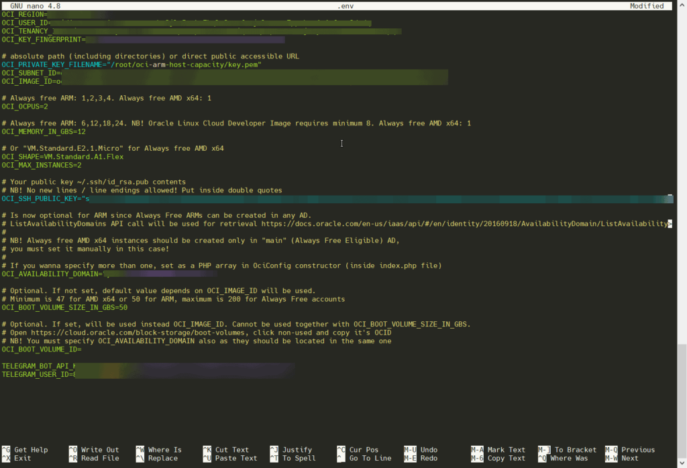
Task: Click the 'Optional. If not set' comment line
Action: pyautogui.click(x=158, y=291)
